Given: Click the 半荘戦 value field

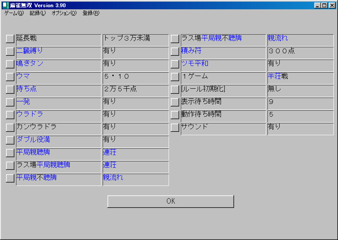Looking at the screenshot, I should (300, 78).
